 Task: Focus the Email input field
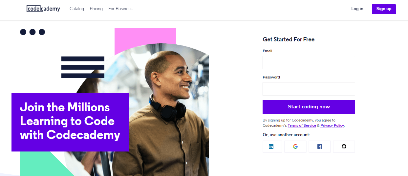[x=309, y=62]
